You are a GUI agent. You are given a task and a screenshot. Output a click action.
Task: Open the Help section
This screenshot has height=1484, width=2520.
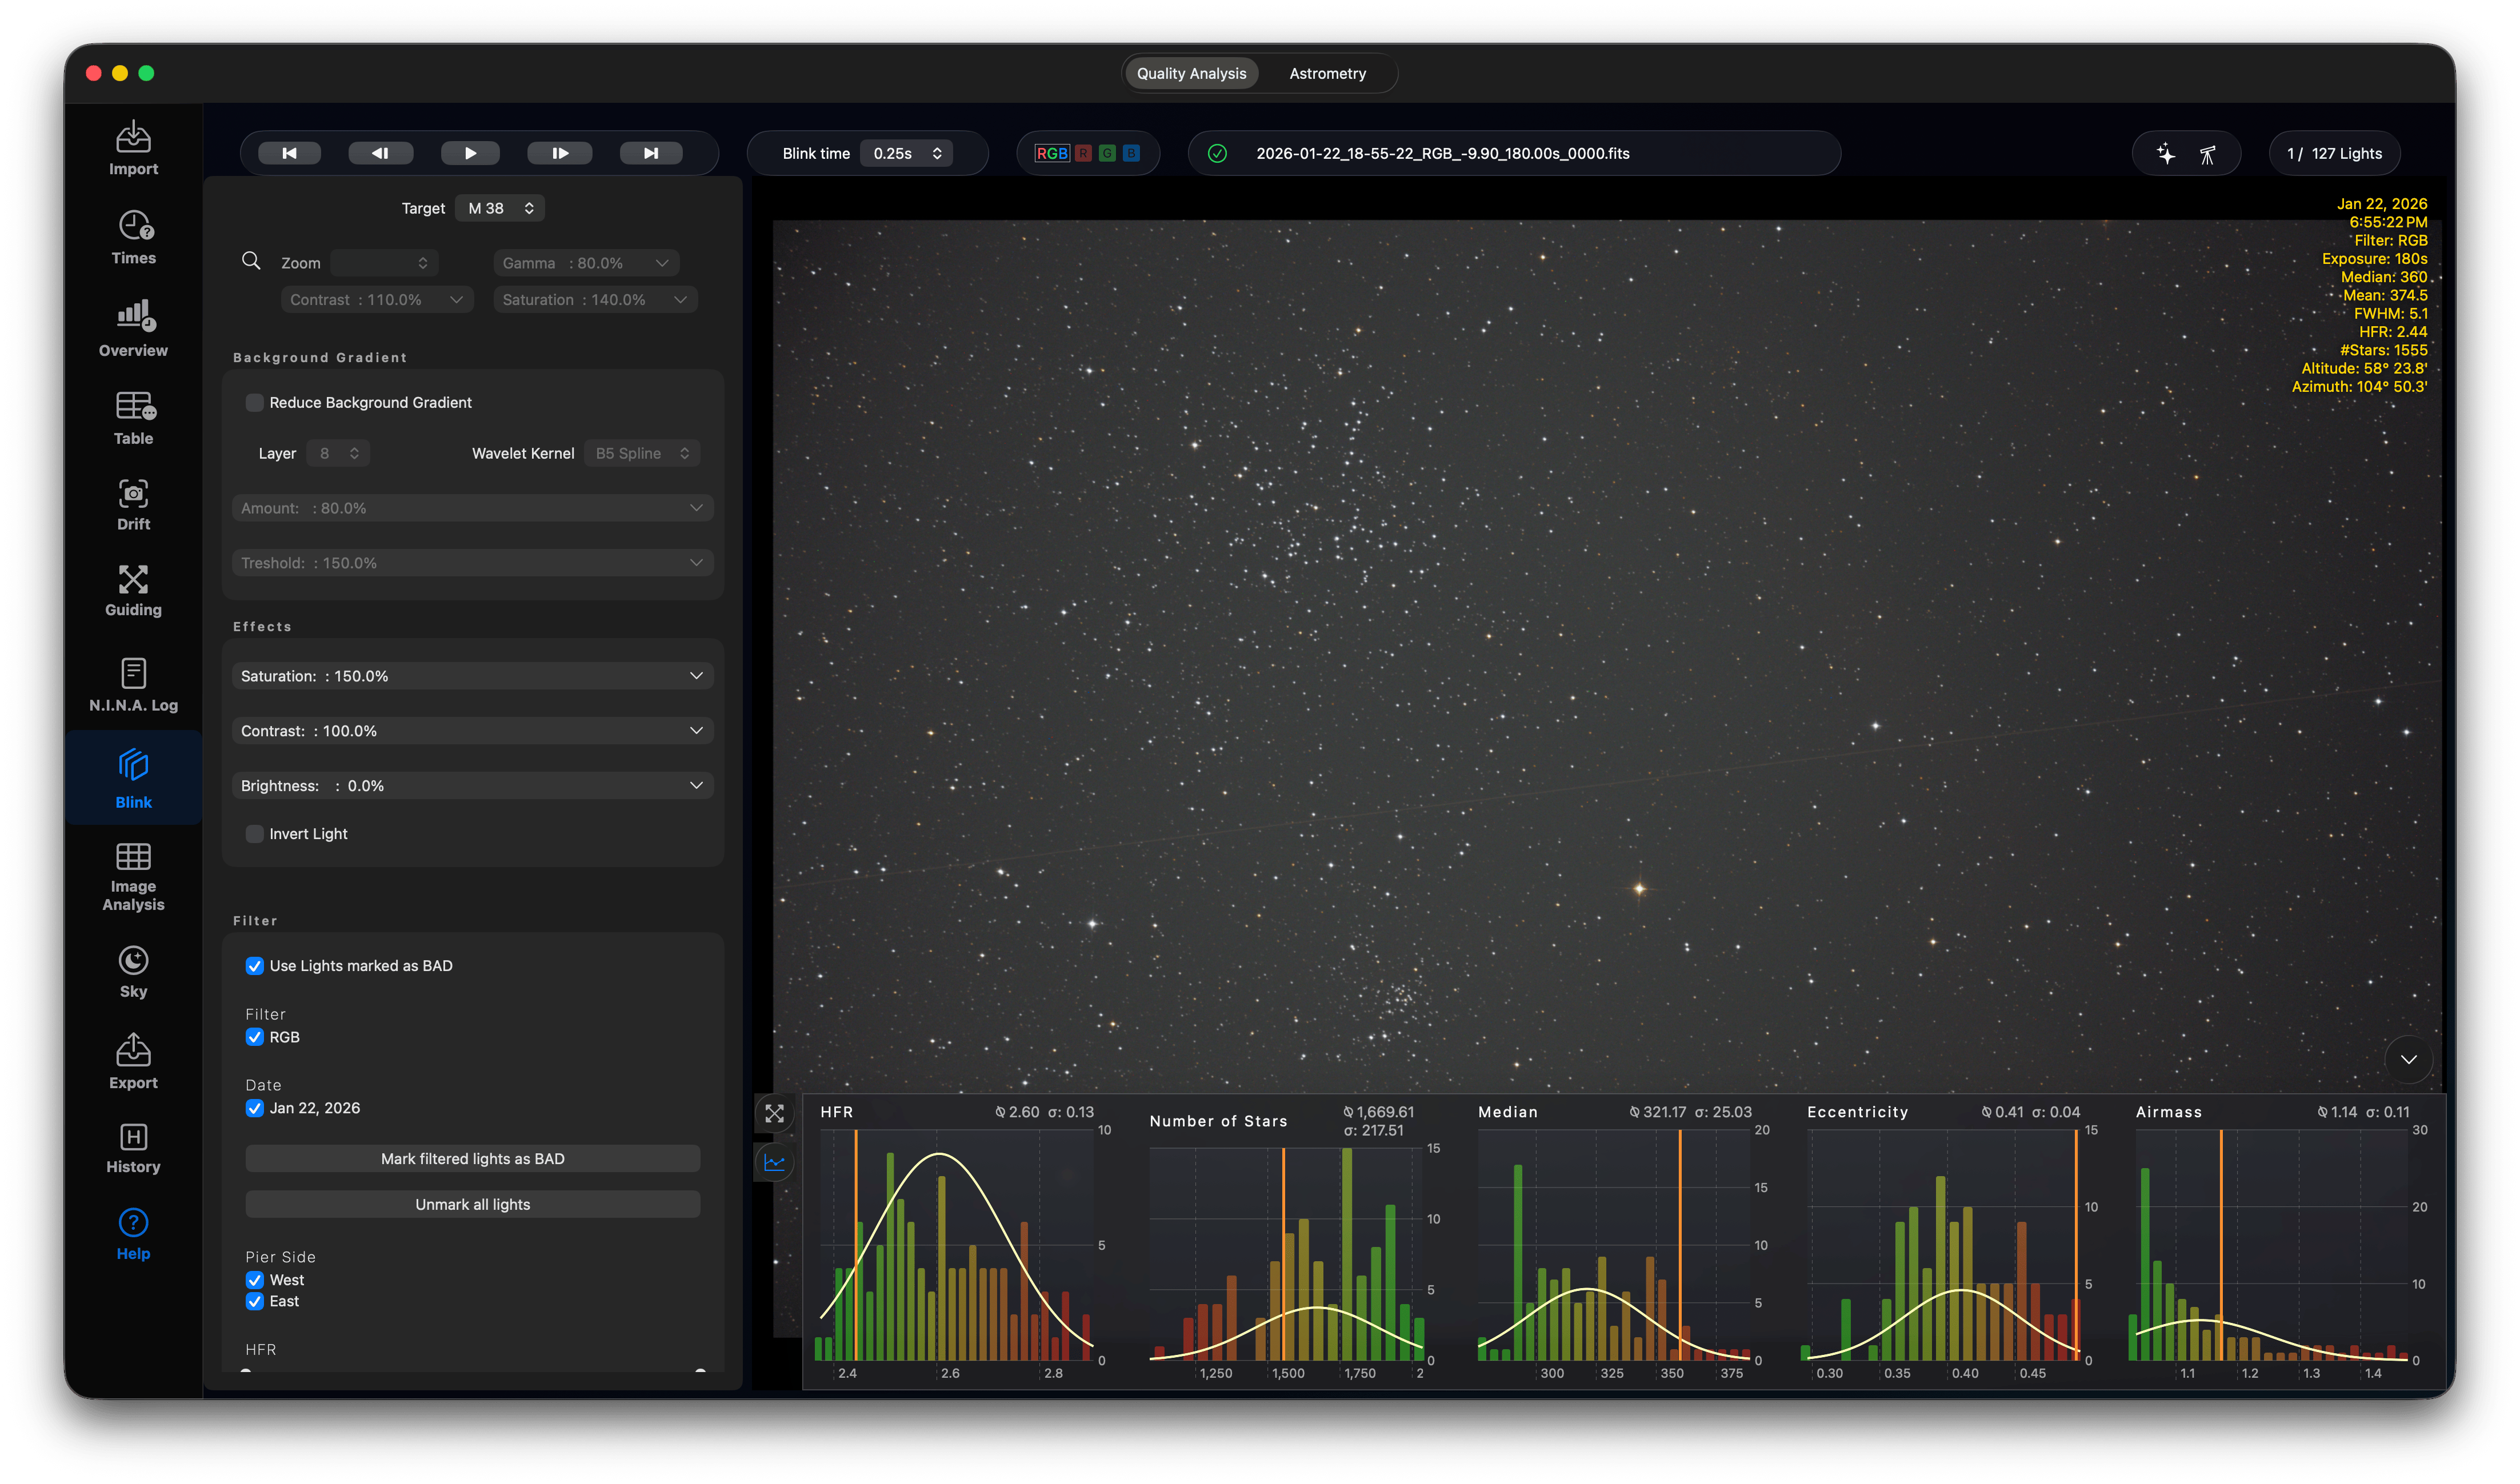[133, 1235]
